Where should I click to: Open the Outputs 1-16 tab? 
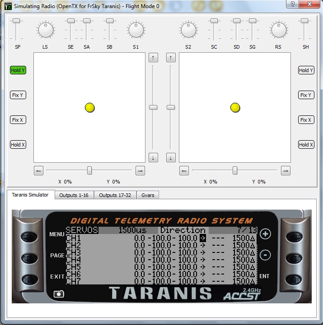tap(74, 195)
